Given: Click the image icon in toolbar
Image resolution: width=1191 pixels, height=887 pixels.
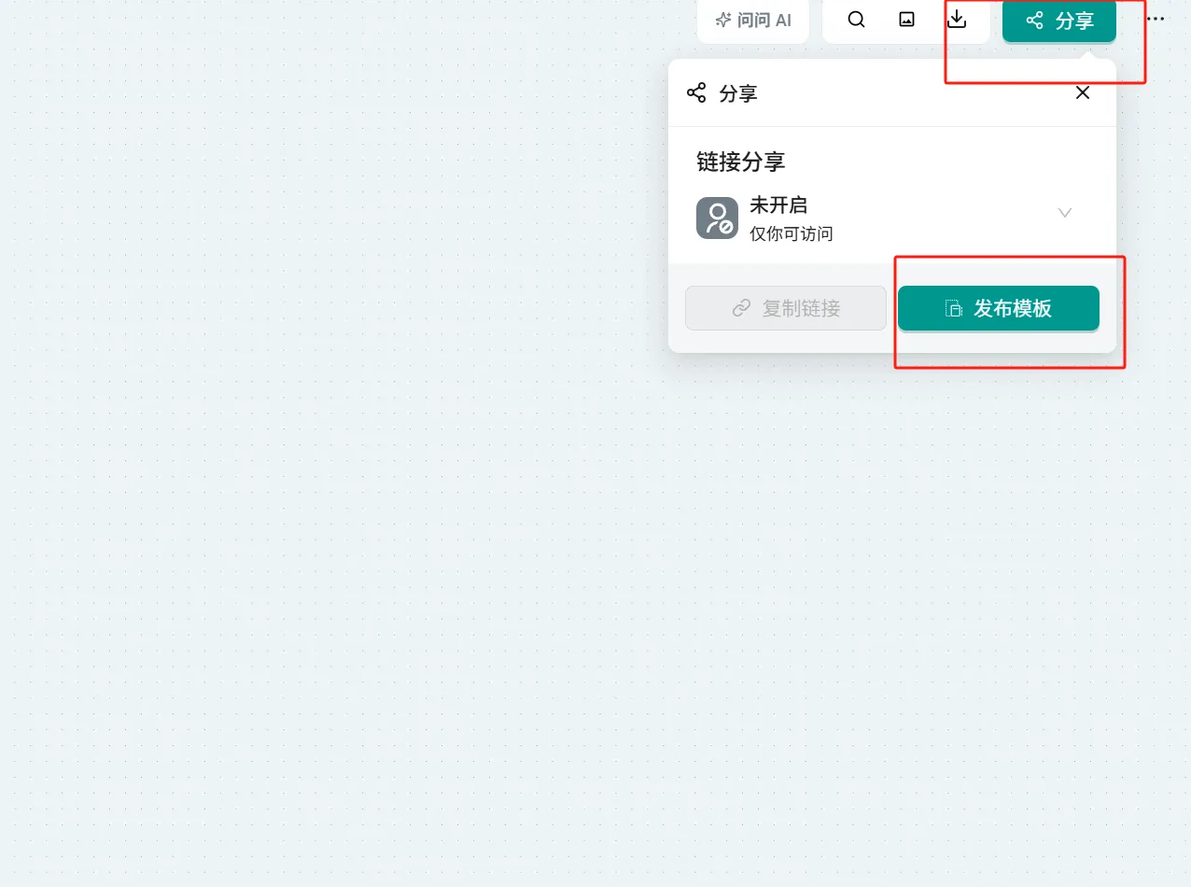Looking at the screenshot, I should (906, 20).
